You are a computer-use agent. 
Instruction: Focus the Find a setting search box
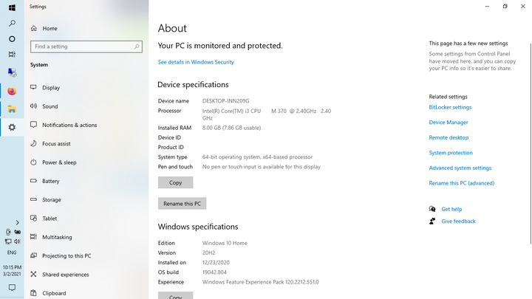click(86, 47)
